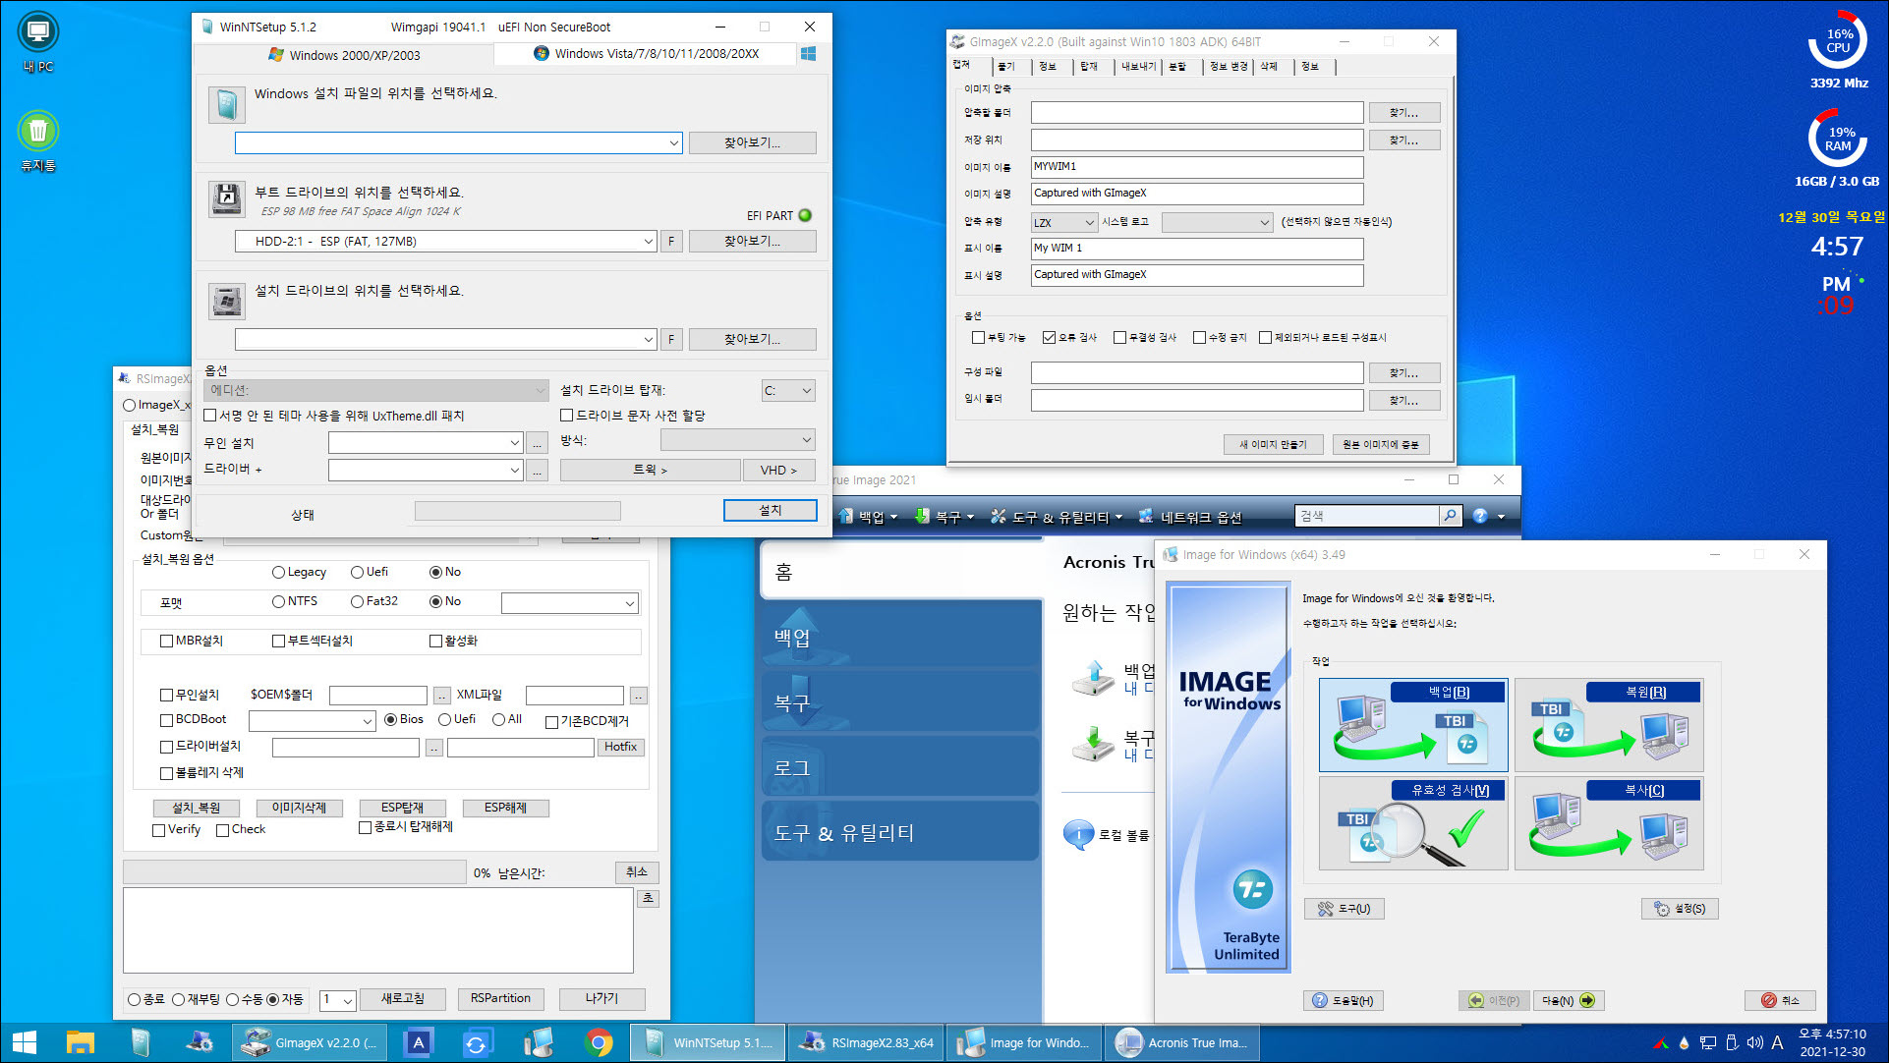Click 다음(N) button in Image for Windows
1889x1063 pixels.
point(1567,1000)
